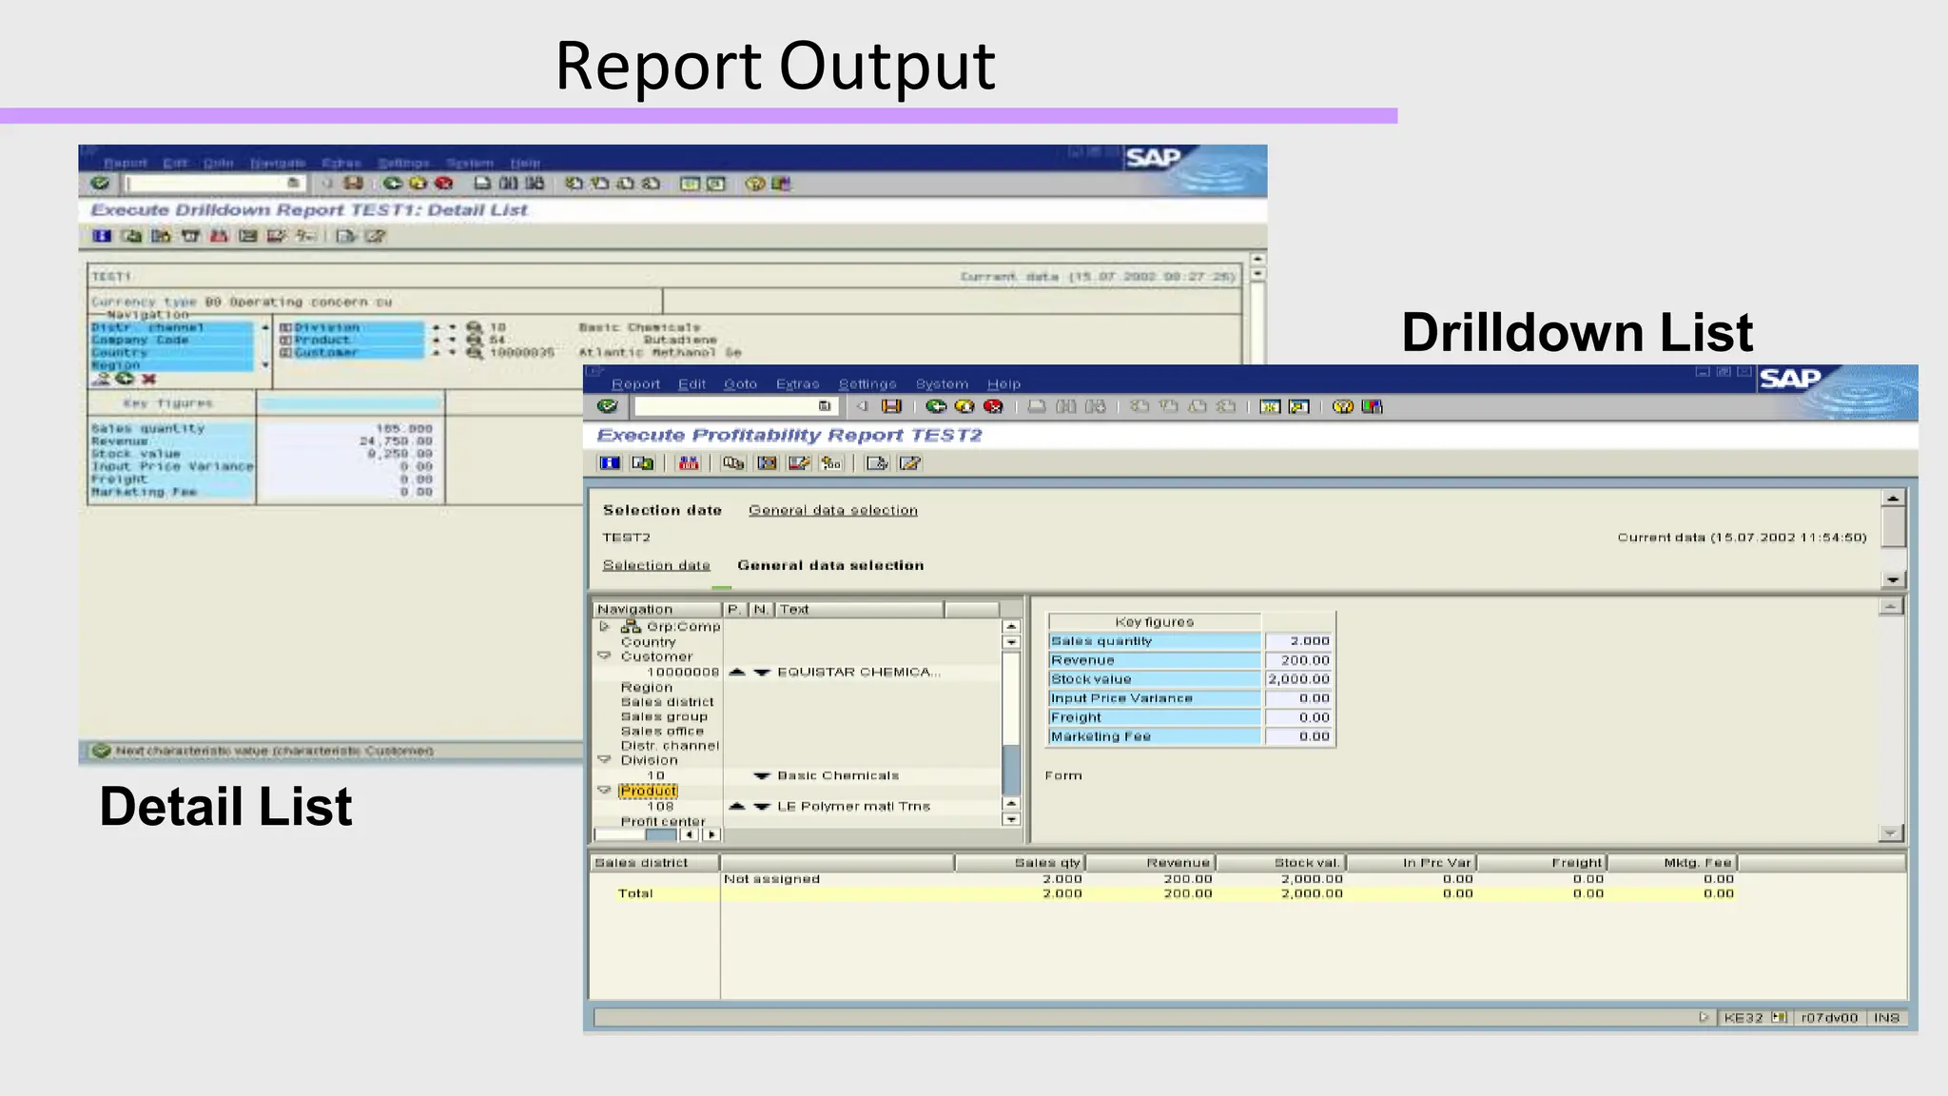Click the next value arrow beside EQUISTAR CHEMICA

(762, 673)
